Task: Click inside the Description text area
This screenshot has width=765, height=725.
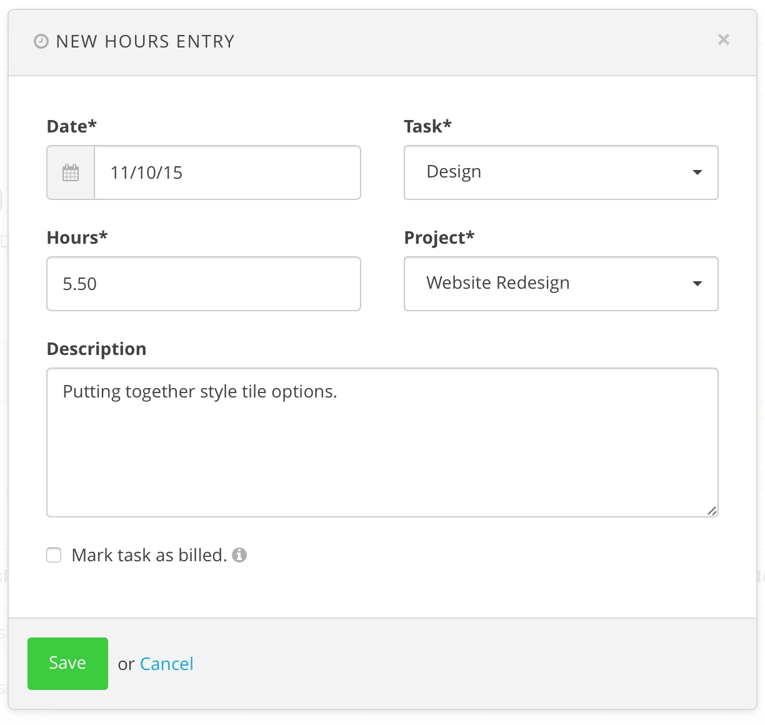Action: pos(382,450)
